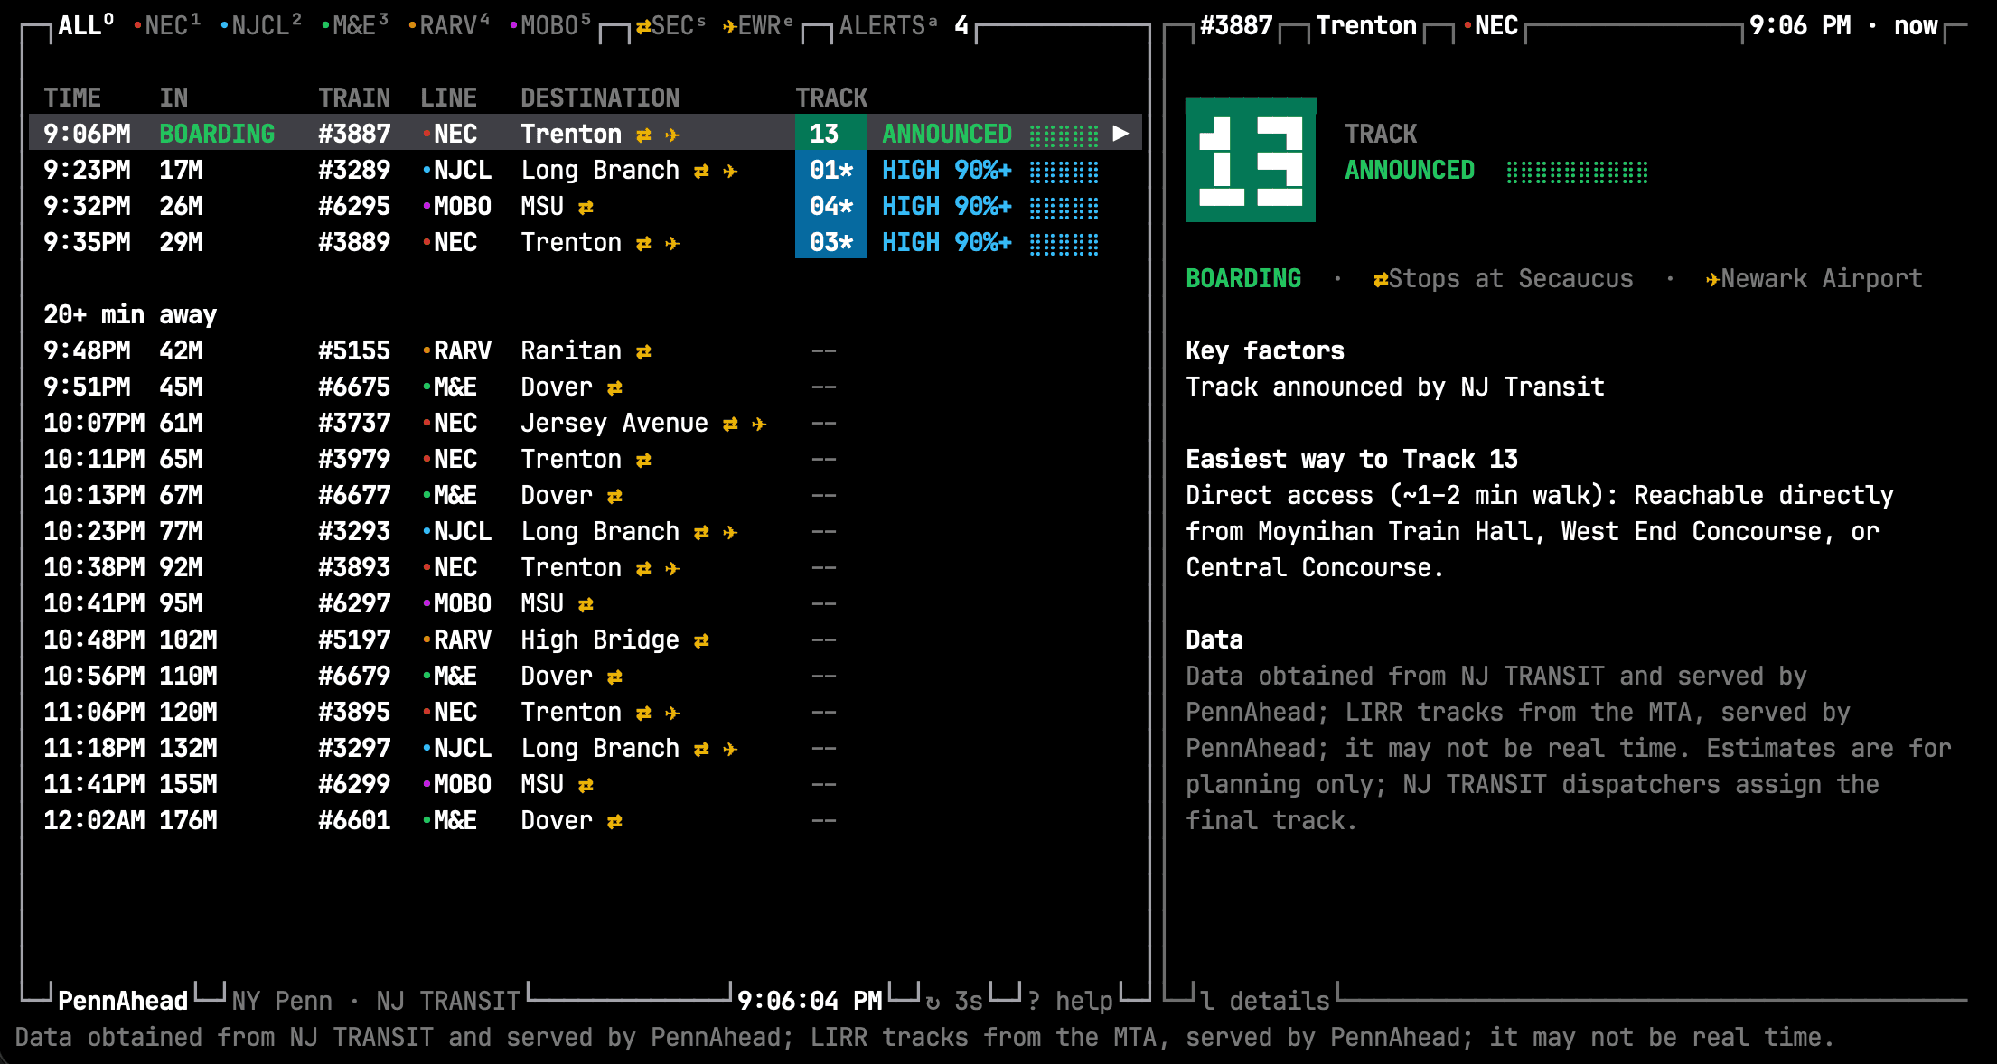Image resolution: width=1997 pixels, height=1064 pixels.
Task: Click confidence bar on #6295 row
Action: pyautogui.click(x=1064, y=207)
